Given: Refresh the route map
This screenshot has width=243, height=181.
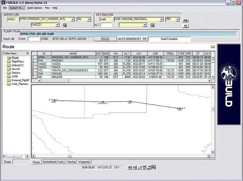Looking at the screenshot, I should pos(149,167).
